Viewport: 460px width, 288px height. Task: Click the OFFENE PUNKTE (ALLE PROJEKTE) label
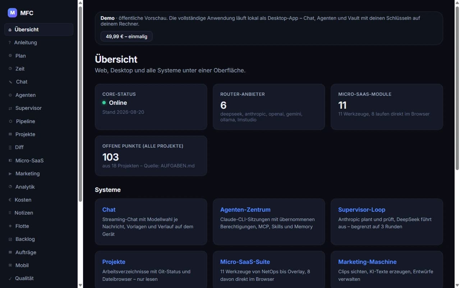pyautogui.click(x=143, y=146)
